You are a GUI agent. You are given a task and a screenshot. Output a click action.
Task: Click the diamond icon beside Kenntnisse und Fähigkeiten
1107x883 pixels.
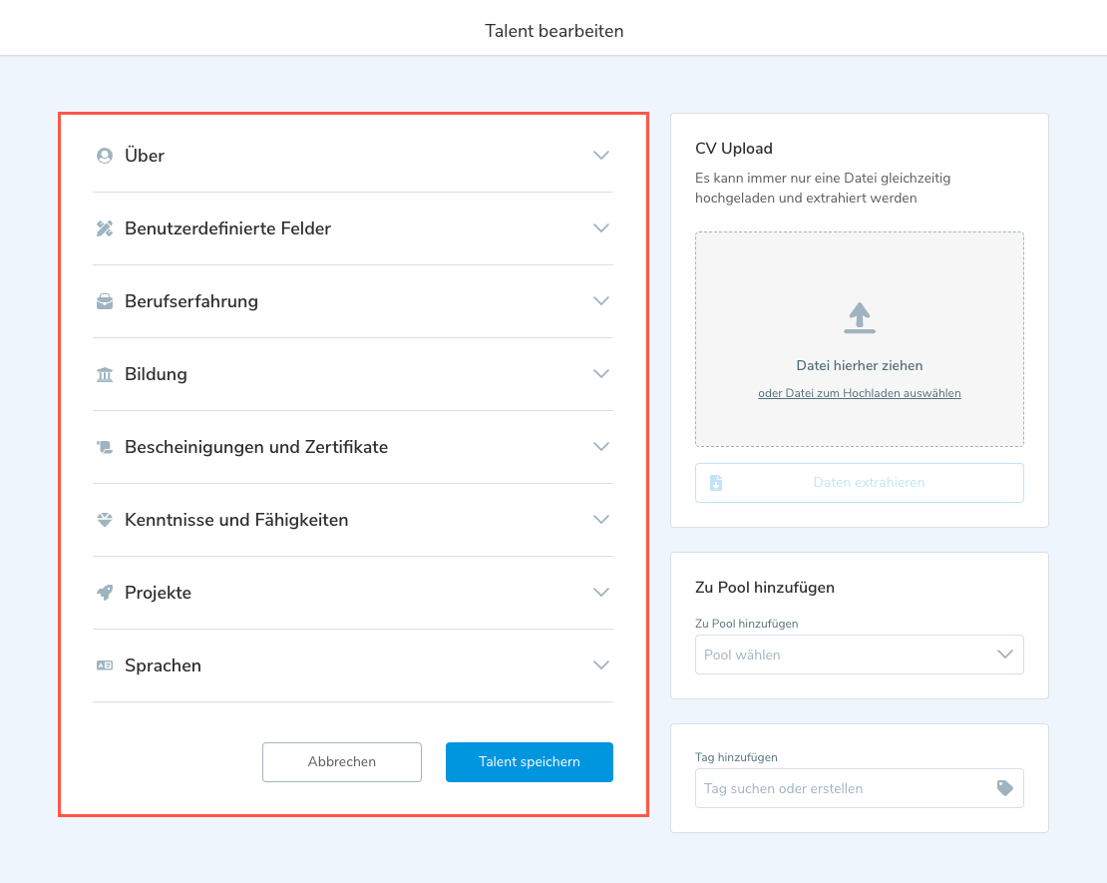pyautogui.click(x=104, y=520)
